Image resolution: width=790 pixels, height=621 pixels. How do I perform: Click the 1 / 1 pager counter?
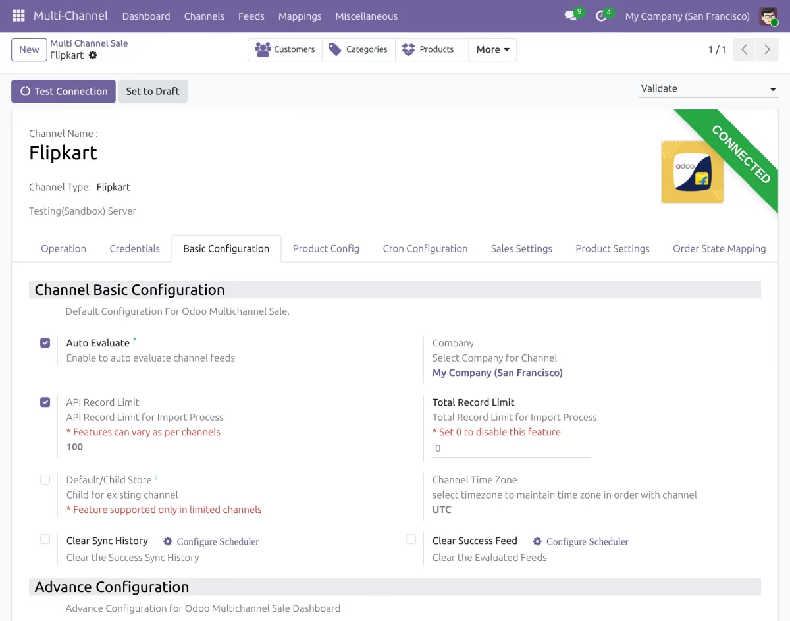(717, 49)
